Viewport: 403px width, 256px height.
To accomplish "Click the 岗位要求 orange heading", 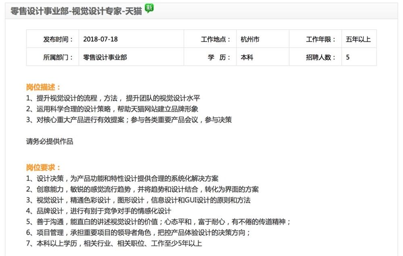I will click(43, 168).
